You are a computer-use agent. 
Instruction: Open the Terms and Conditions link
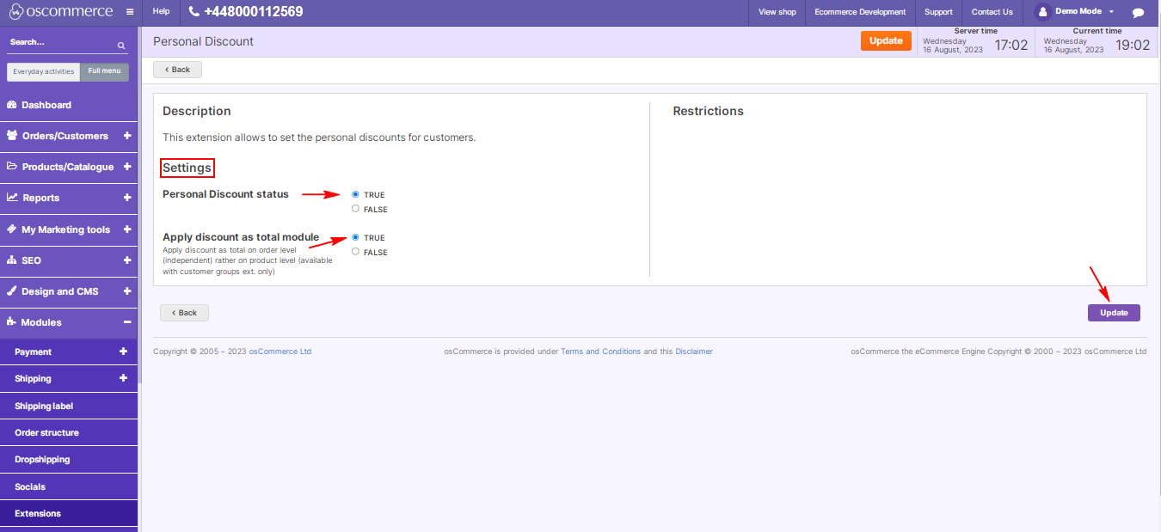(x=600, y=352)
